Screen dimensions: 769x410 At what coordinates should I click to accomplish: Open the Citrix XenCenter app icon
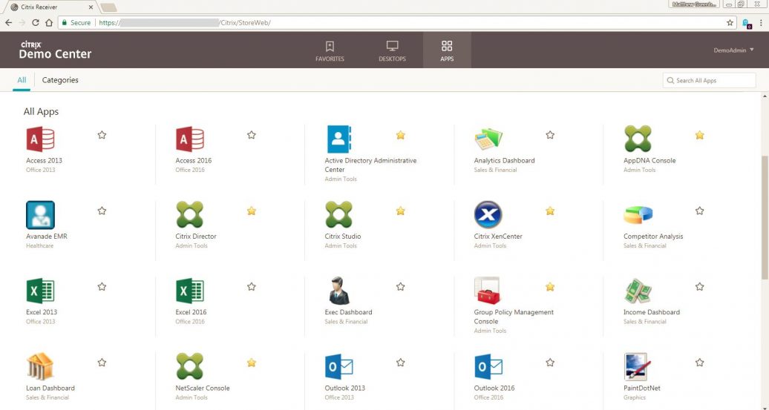pos(488,215)
